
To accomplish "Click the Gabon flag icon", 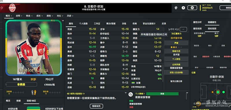I will tap(133, 83).
